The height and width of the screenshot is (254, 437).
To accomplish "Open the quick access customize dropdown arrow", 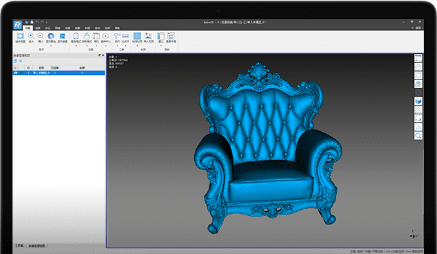I will tap(47, 22).
